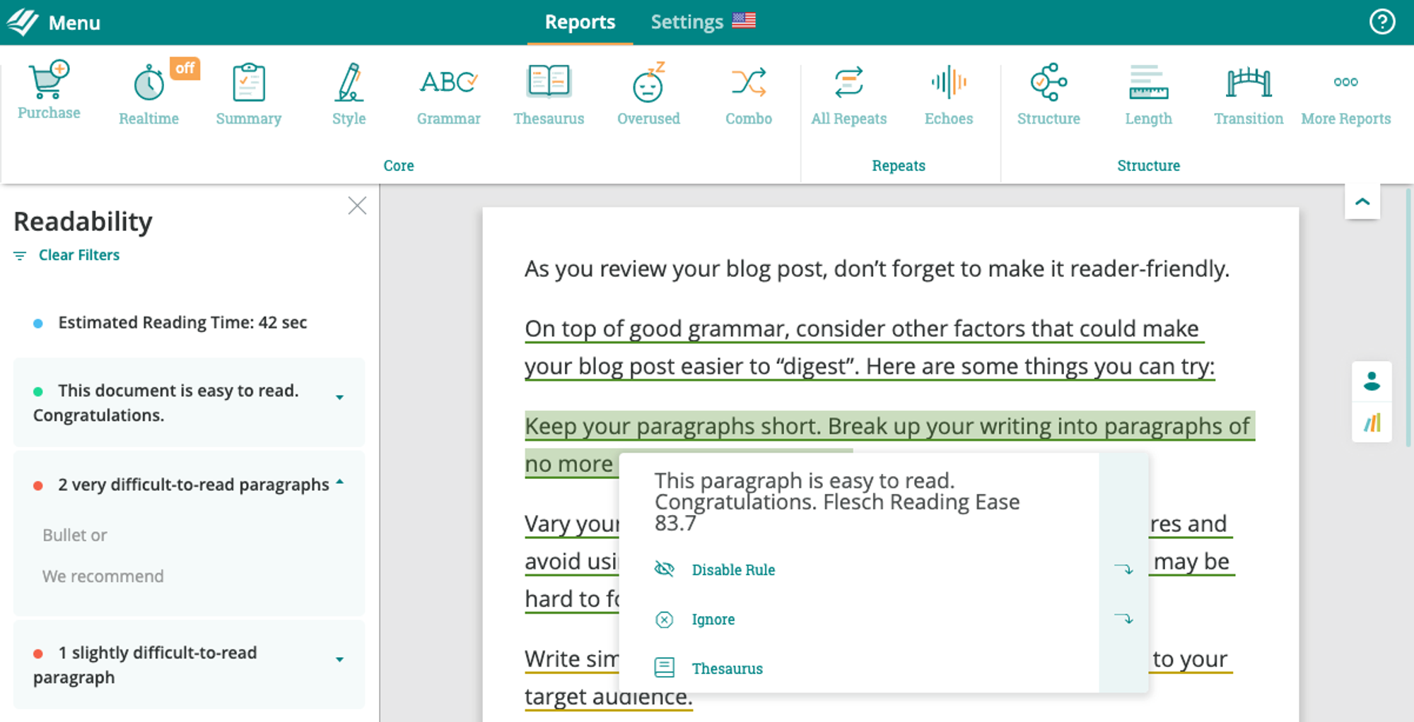This screenshot has width=1414, height=722.
Task: Expand the slightly difficult-to-read paragraph section
Action: (x=340, y=660)
